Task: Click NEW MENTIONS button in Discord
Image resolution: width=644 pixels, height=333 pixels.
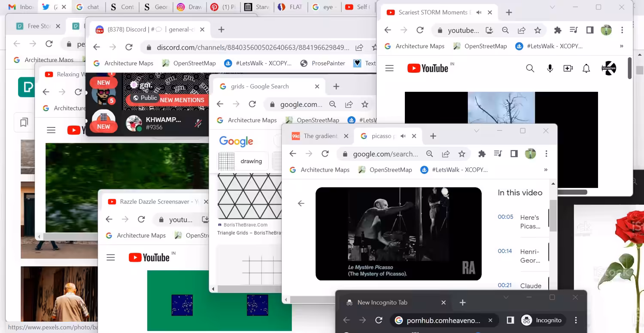Action: pyautogui.click(x=182, y=100)
